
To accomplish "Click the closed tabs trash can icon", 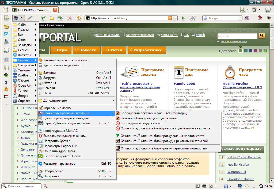I will click(x=254, y=9).
